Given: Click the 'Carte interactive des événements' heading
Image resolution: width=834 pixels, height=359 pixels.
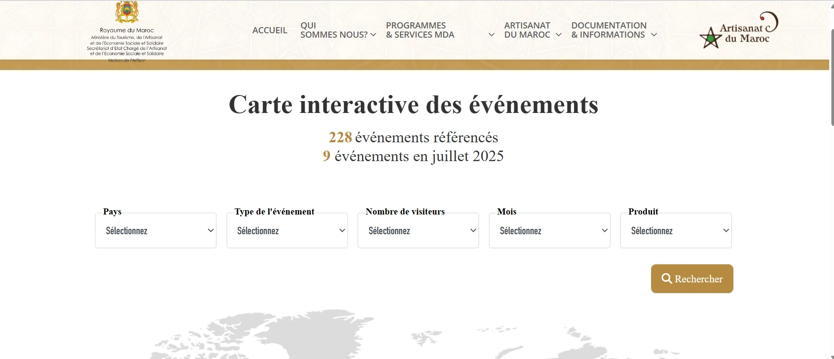Looking at the screenshot, I should coord(413,105).
